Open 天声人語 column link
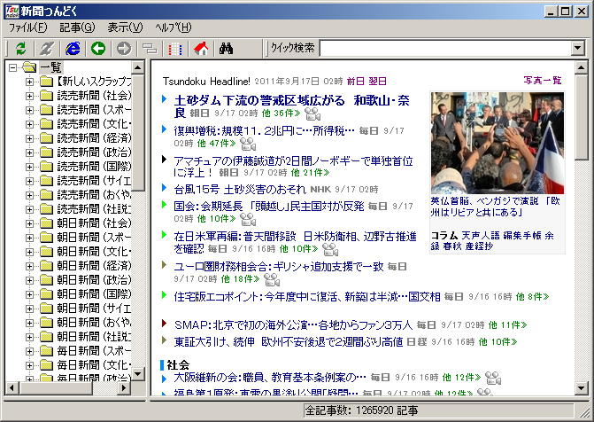The height and width of the screenshot is (422, 594). click(481, 236)
